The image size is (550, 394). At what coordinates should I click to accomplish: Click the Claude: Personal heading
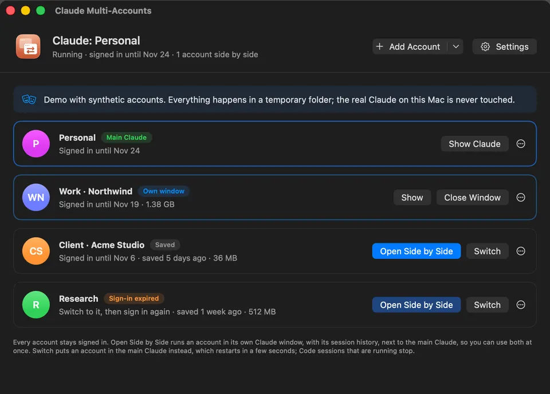[x=96, y=41]
